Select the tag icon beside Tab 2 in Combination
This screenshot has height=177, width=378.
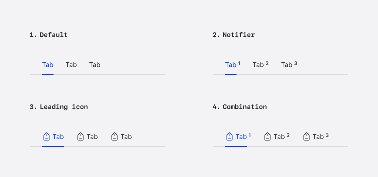click(267, 136)
